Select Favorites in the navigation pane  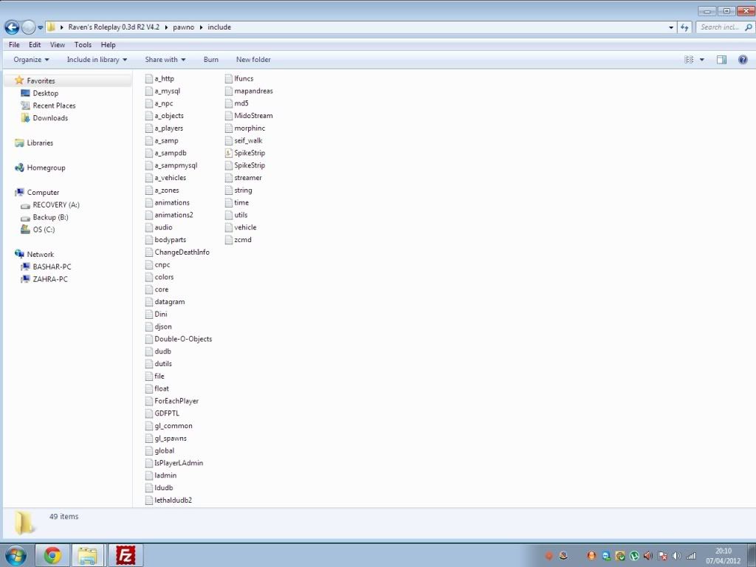(41, 81)
